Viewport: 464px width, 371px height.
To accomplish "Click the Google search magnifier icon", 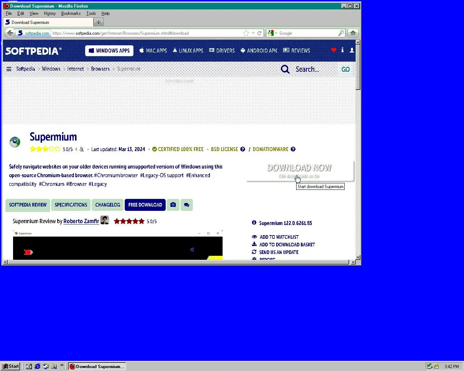I will 341,33.
